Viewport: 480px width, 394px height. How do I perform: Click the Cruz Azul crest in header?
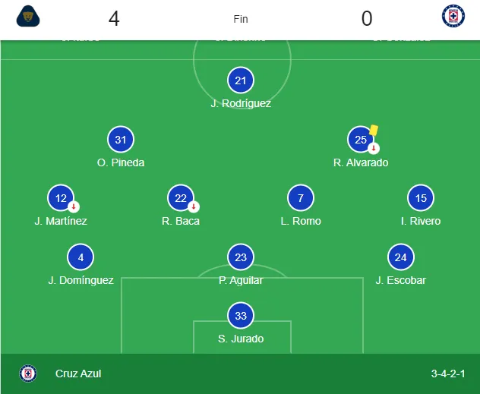click(x=453, y=17)
